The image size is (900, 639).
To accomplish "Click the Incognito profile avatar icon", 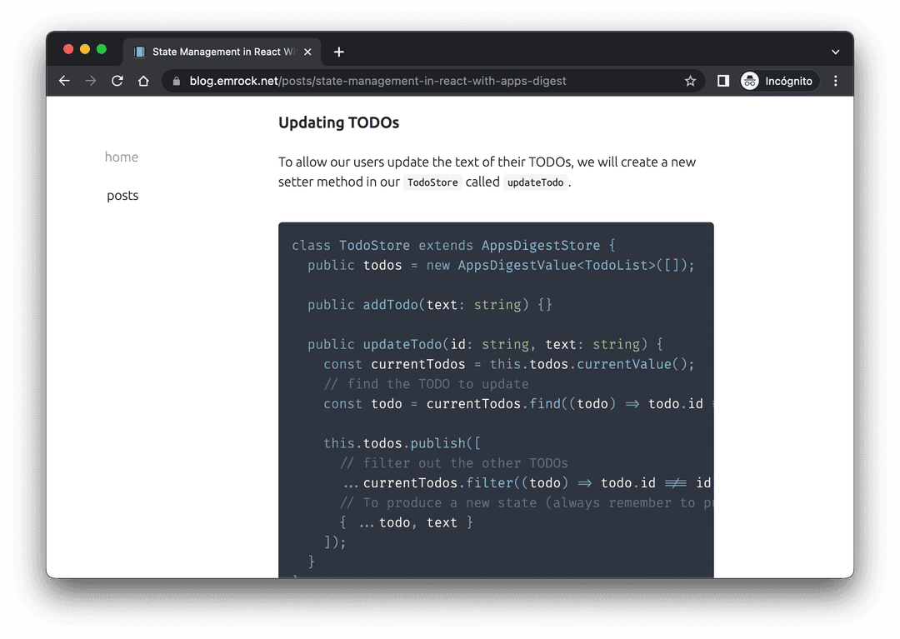I will tap(749, 81).
